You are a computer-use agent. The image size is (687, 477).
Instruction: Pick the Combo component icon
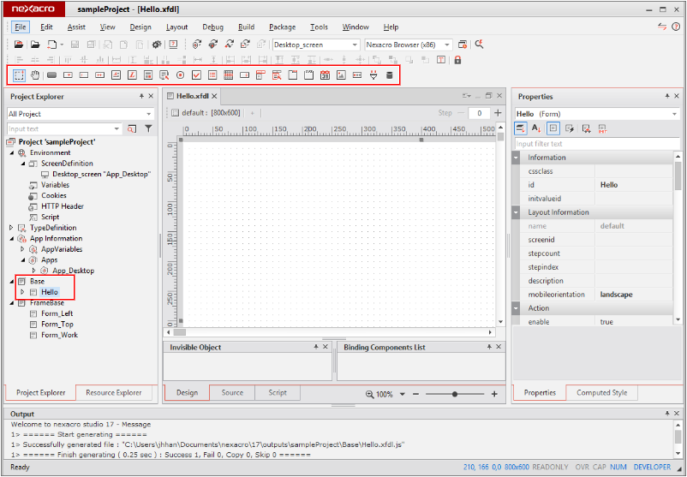(68, 75)
